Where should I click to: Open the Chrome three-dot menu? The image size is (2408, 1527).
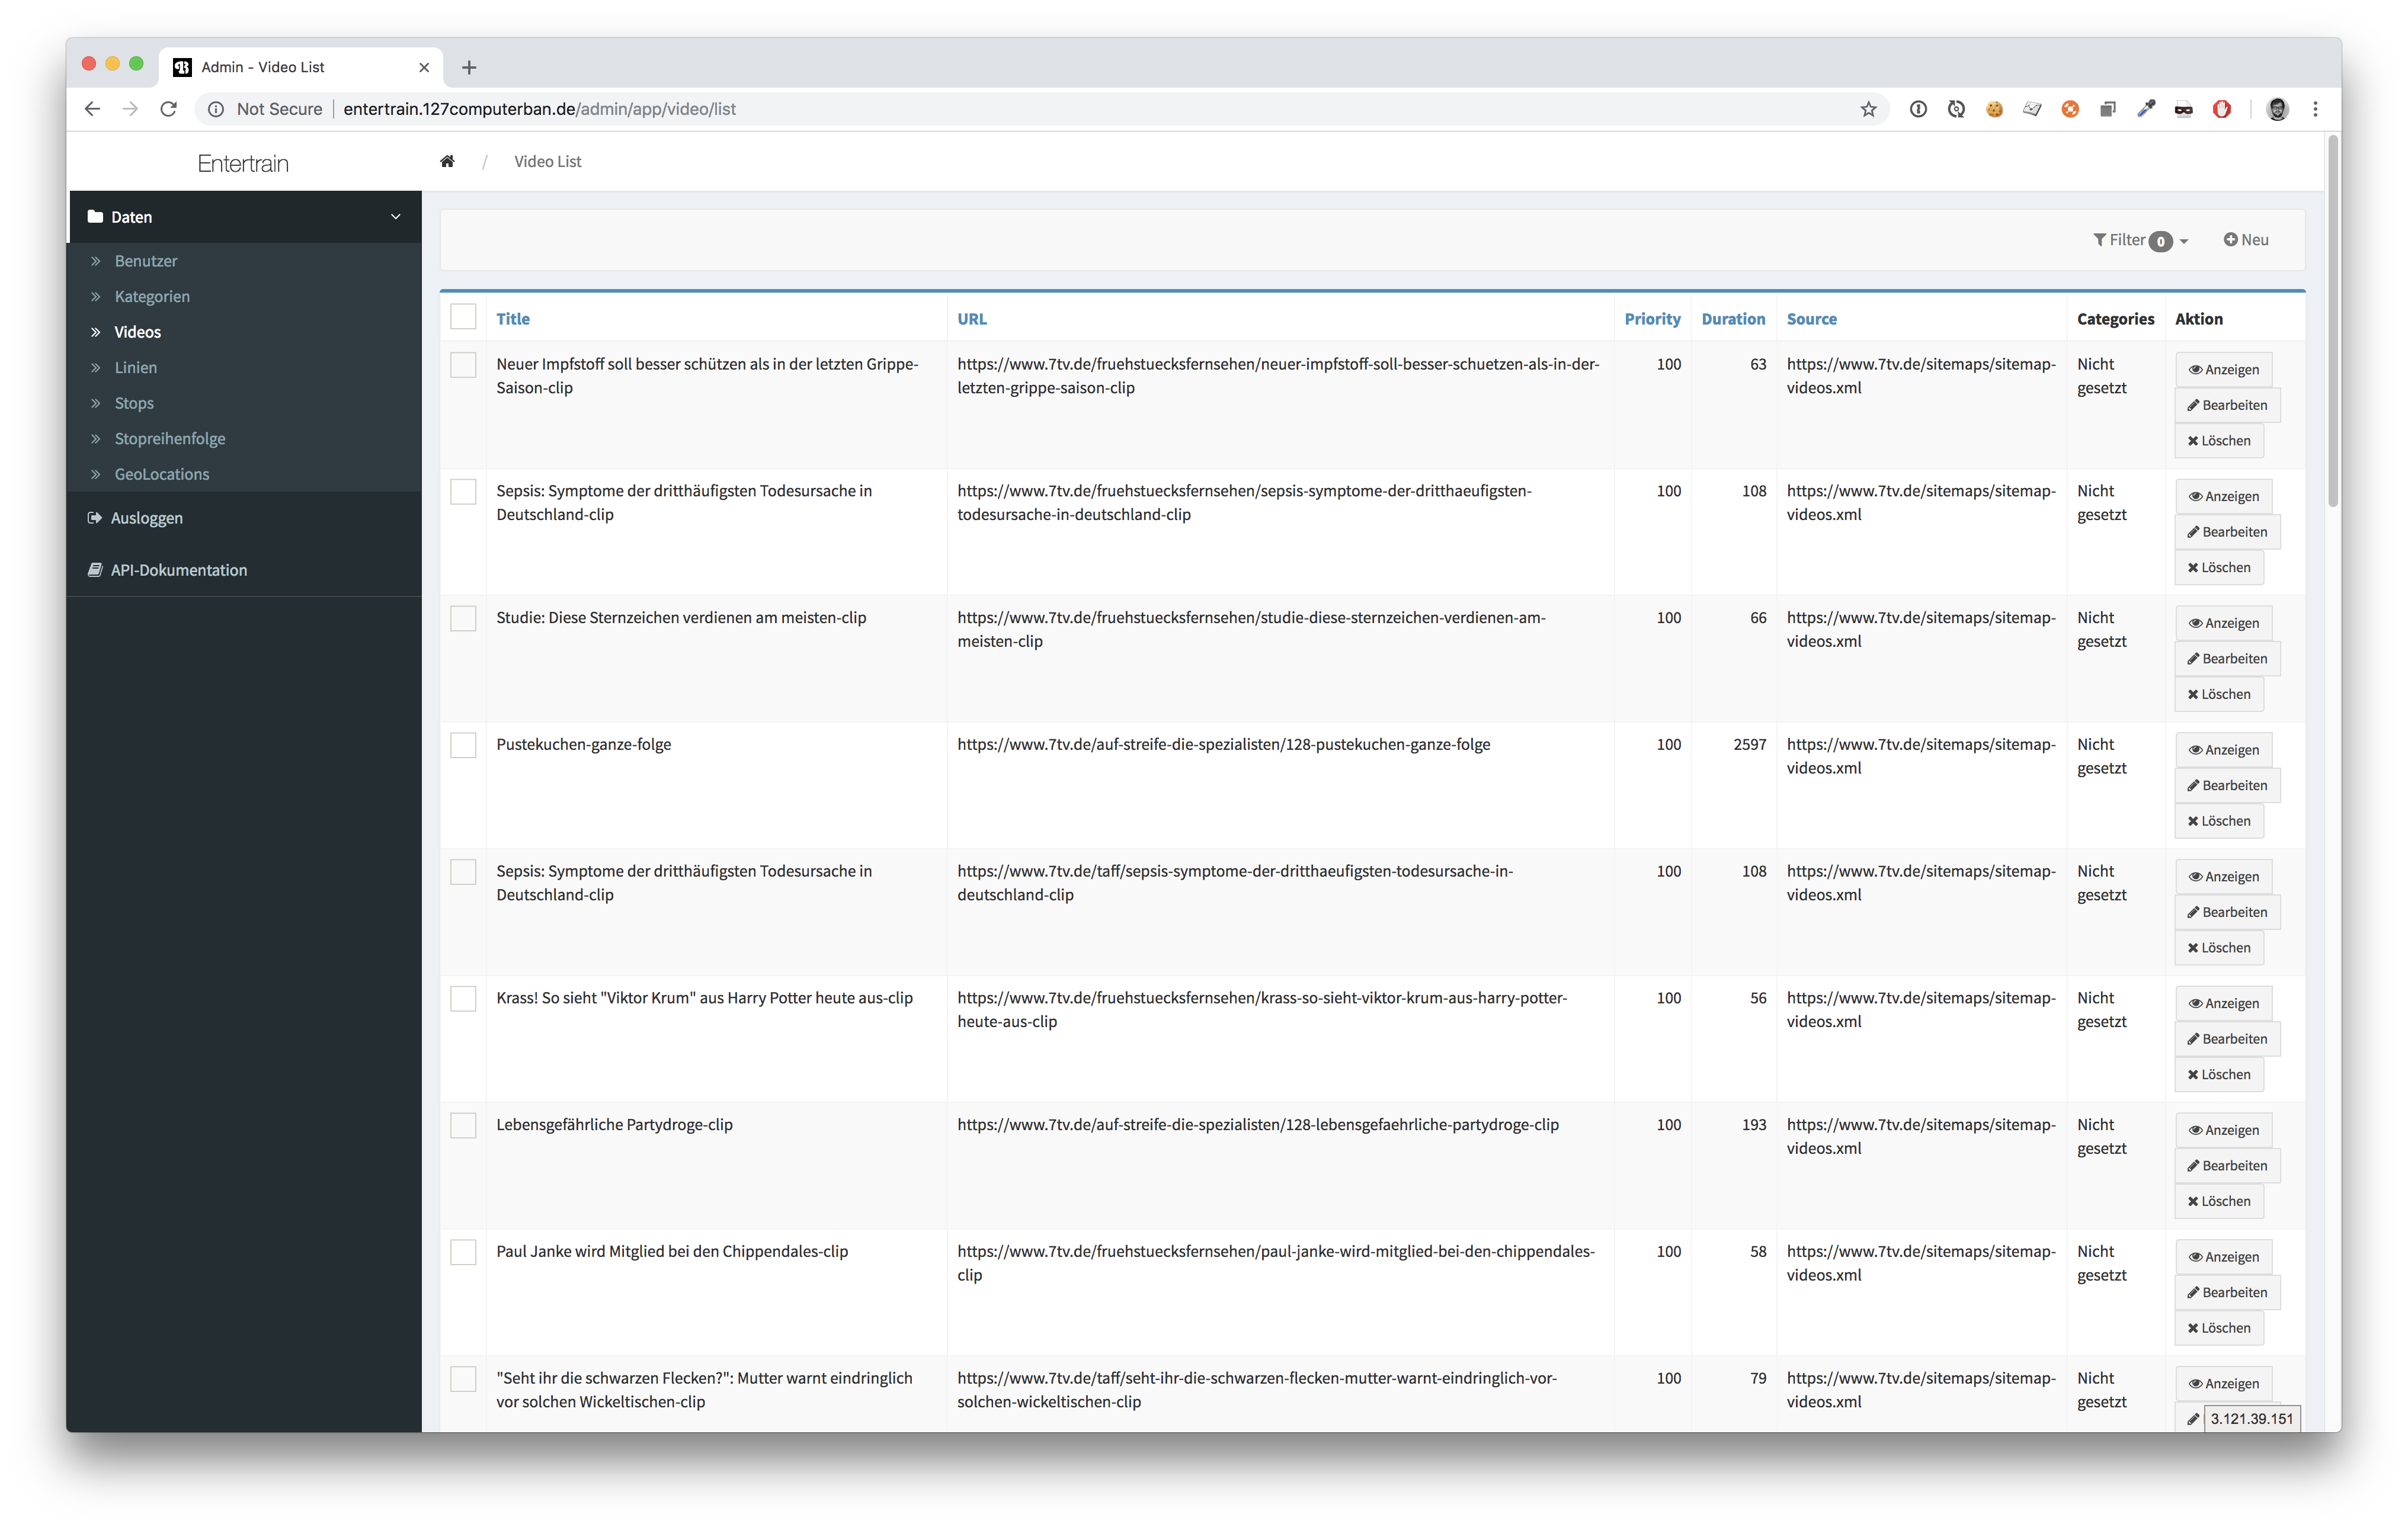coord(2315,109)
